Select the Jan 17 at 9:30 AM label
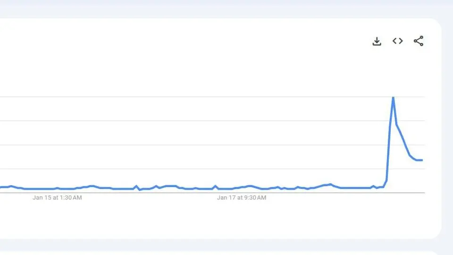This screenshot has height=255, width=453. click(x=242, y=198)
